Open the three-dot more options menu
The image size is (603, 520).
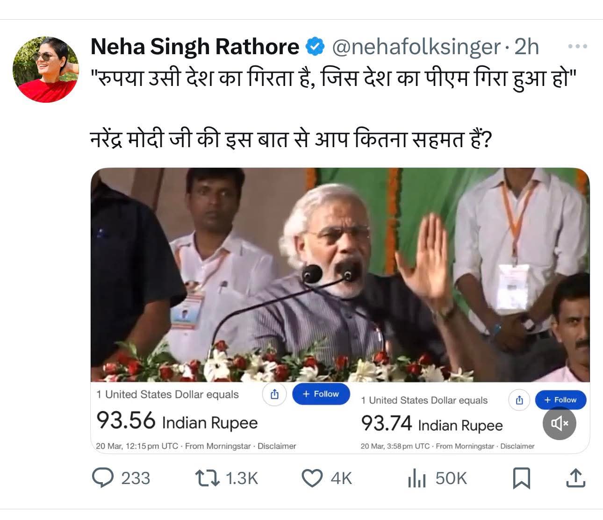click(x=577, y=47)
